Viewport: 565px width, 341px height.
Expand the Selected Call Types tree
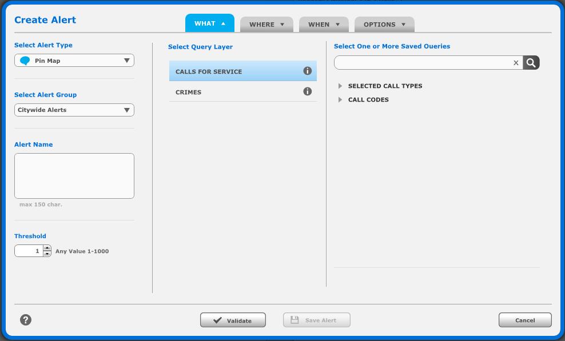(x=340, y=86)
